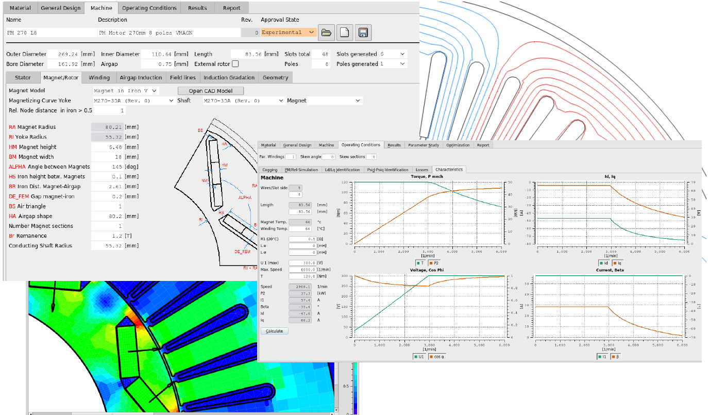Toggle the Id series in the legend
708x415 pixels.
click(x=603, y=262)
